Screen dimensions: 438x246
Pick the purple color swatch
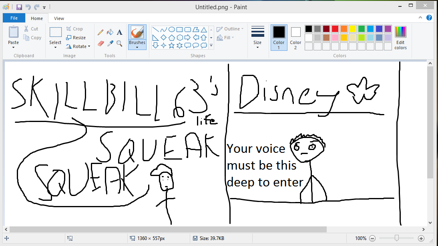(388, 29)
